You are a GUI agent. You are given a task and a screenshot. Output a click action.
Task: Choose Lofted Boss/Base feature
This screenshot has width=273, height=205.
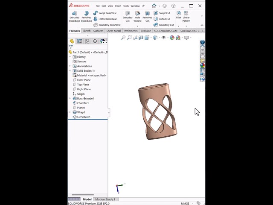click(105, 19)
